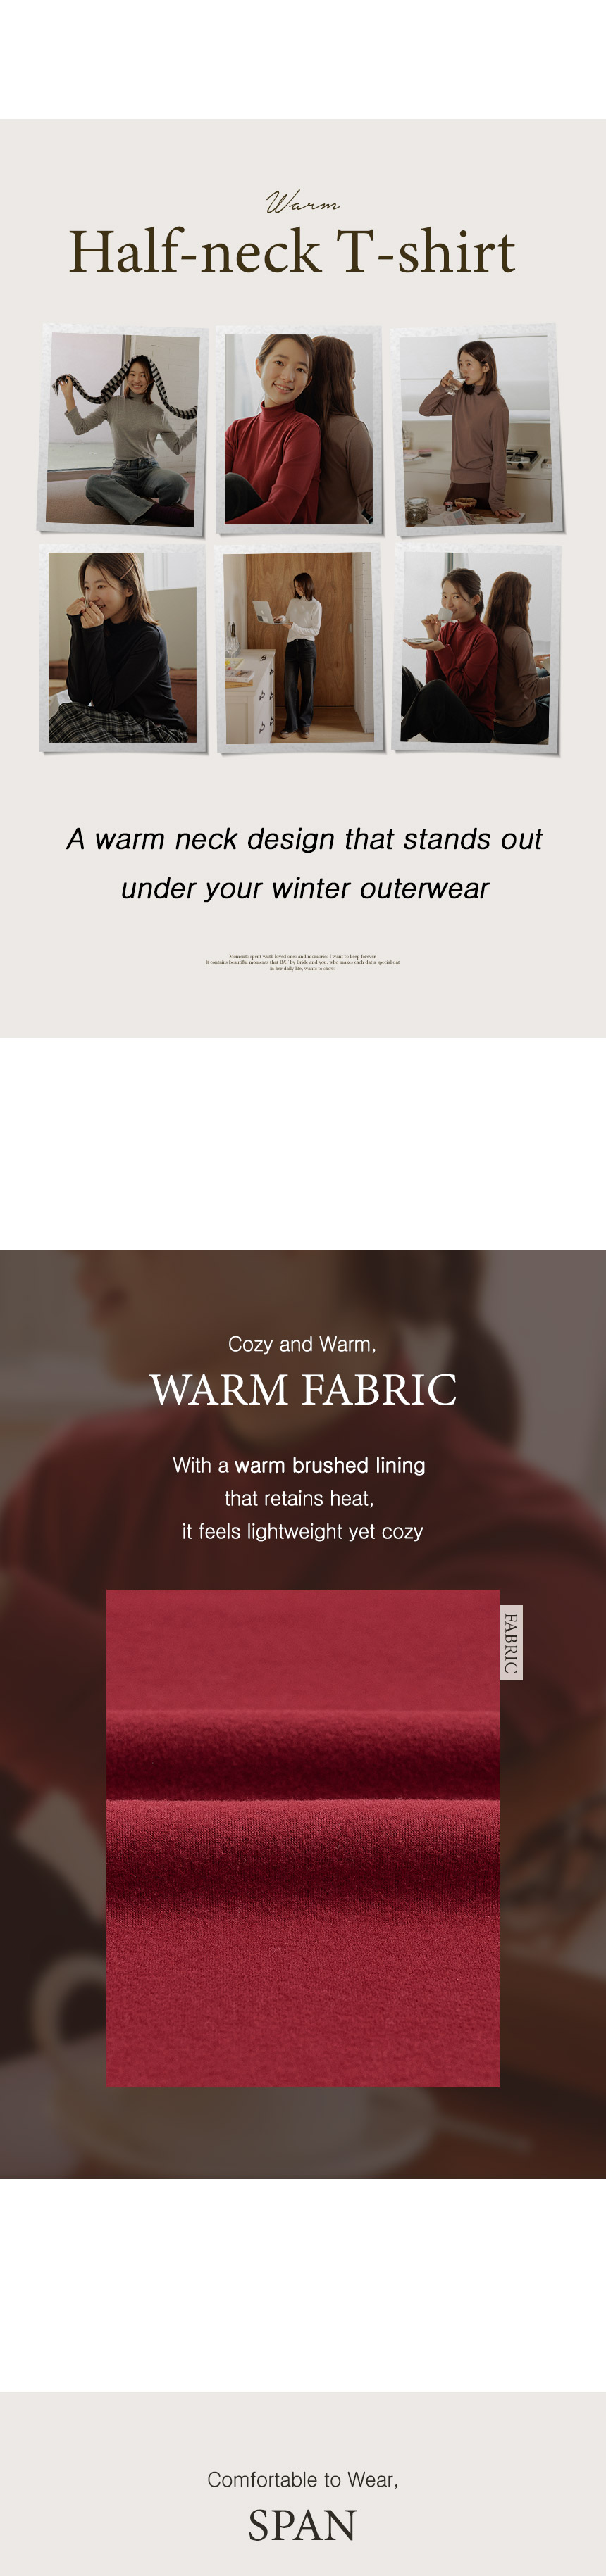Click the vertical FABRIC label tag
606x2576 pixels.
[x=511, y=1643]
